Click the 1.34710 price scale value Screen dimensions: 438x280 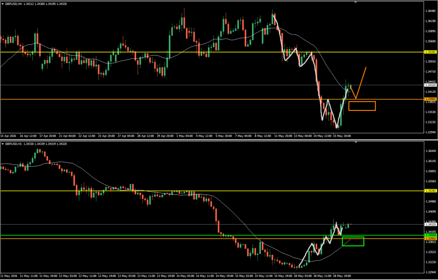[431, 71]
